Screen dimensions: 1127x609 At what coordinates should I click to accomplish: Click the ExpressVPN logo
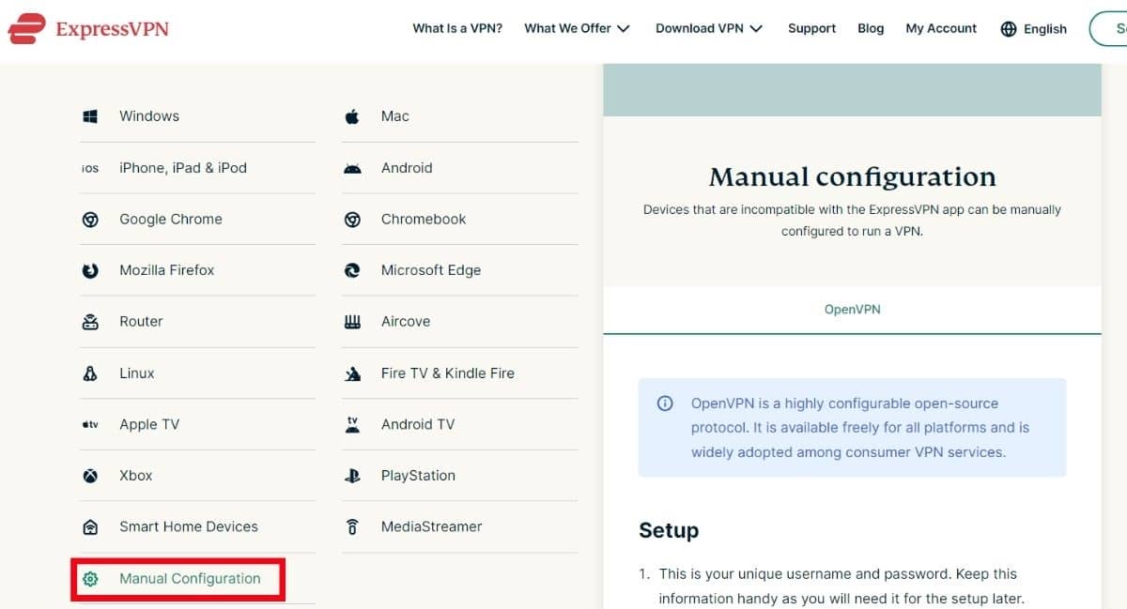(x=89, y=29)
